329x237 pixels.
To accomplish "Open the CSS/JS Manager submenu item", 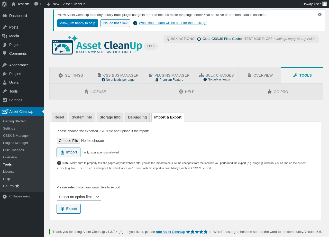I will 16,135.
